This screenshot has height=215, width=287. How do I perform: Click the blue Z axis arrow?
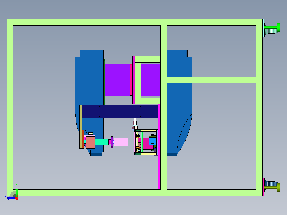tap(11, 198)
